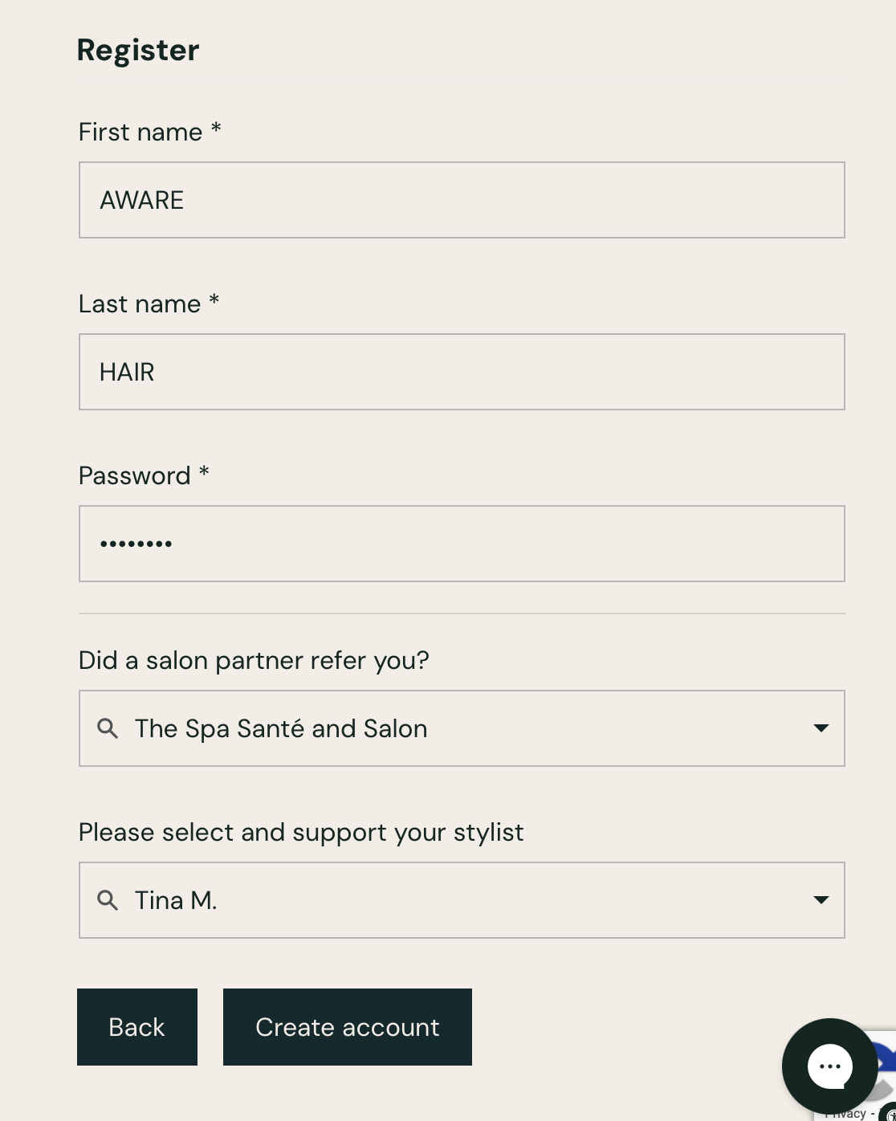Expand the stylist selection dropdown arrow
The image size is (896, 1121).
coord(821,900)
